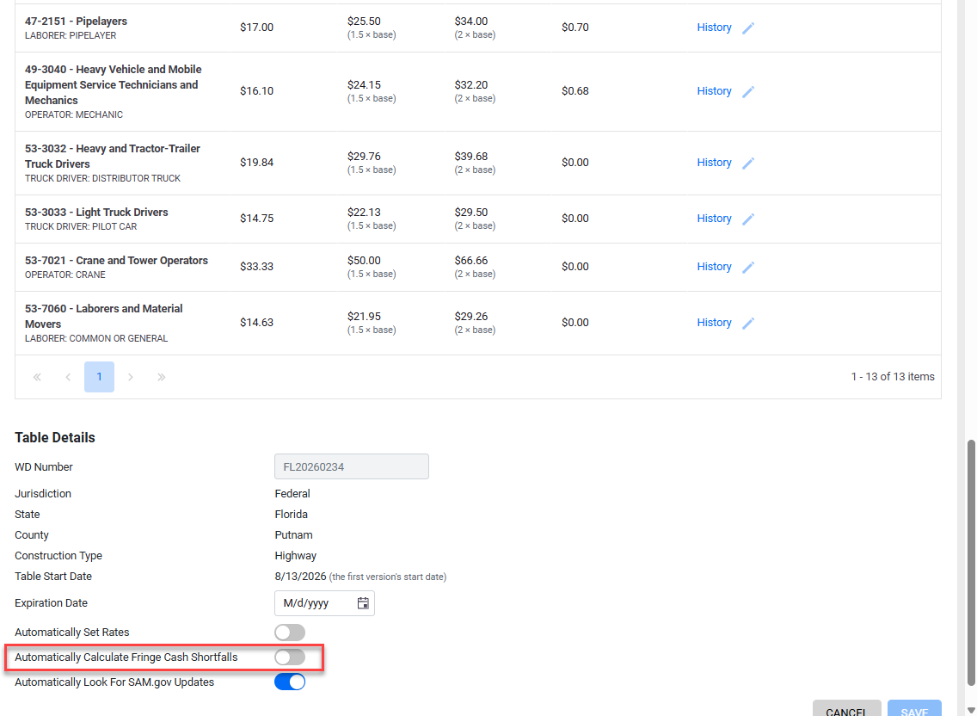The width and height of the screenshot is (977, 716).
Task: Edit the Crane and Tower Operators row
Action: point(748,267)
